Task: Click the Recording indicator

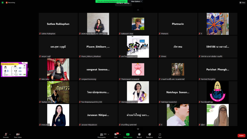Action: click(x=10, y=2)
